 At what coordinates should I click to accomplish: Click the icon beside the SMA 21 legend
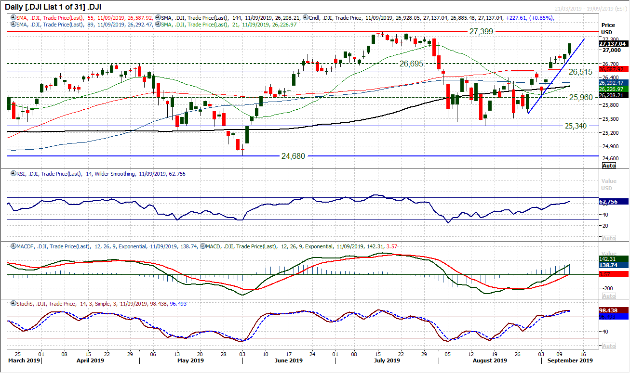coord(158,24)
